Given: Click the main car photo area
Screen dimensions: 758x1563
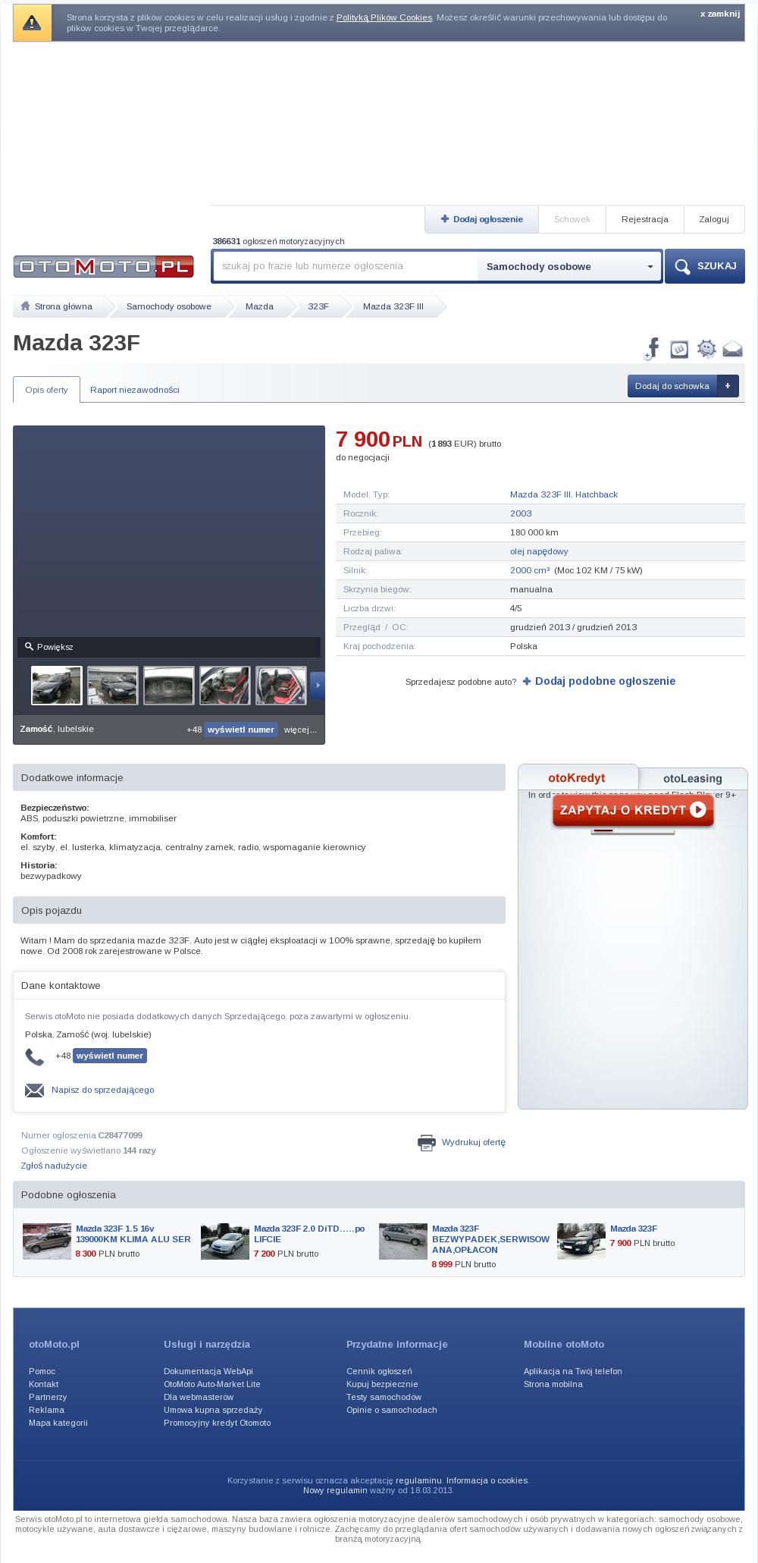Looking at the screenshot, I should pos(169,531).
